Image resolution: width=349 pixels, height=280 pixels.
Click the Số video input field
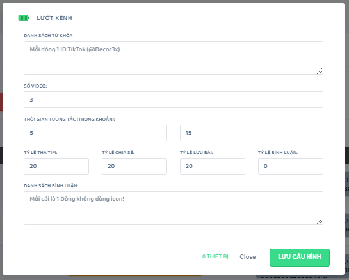(x=174, y=100)
